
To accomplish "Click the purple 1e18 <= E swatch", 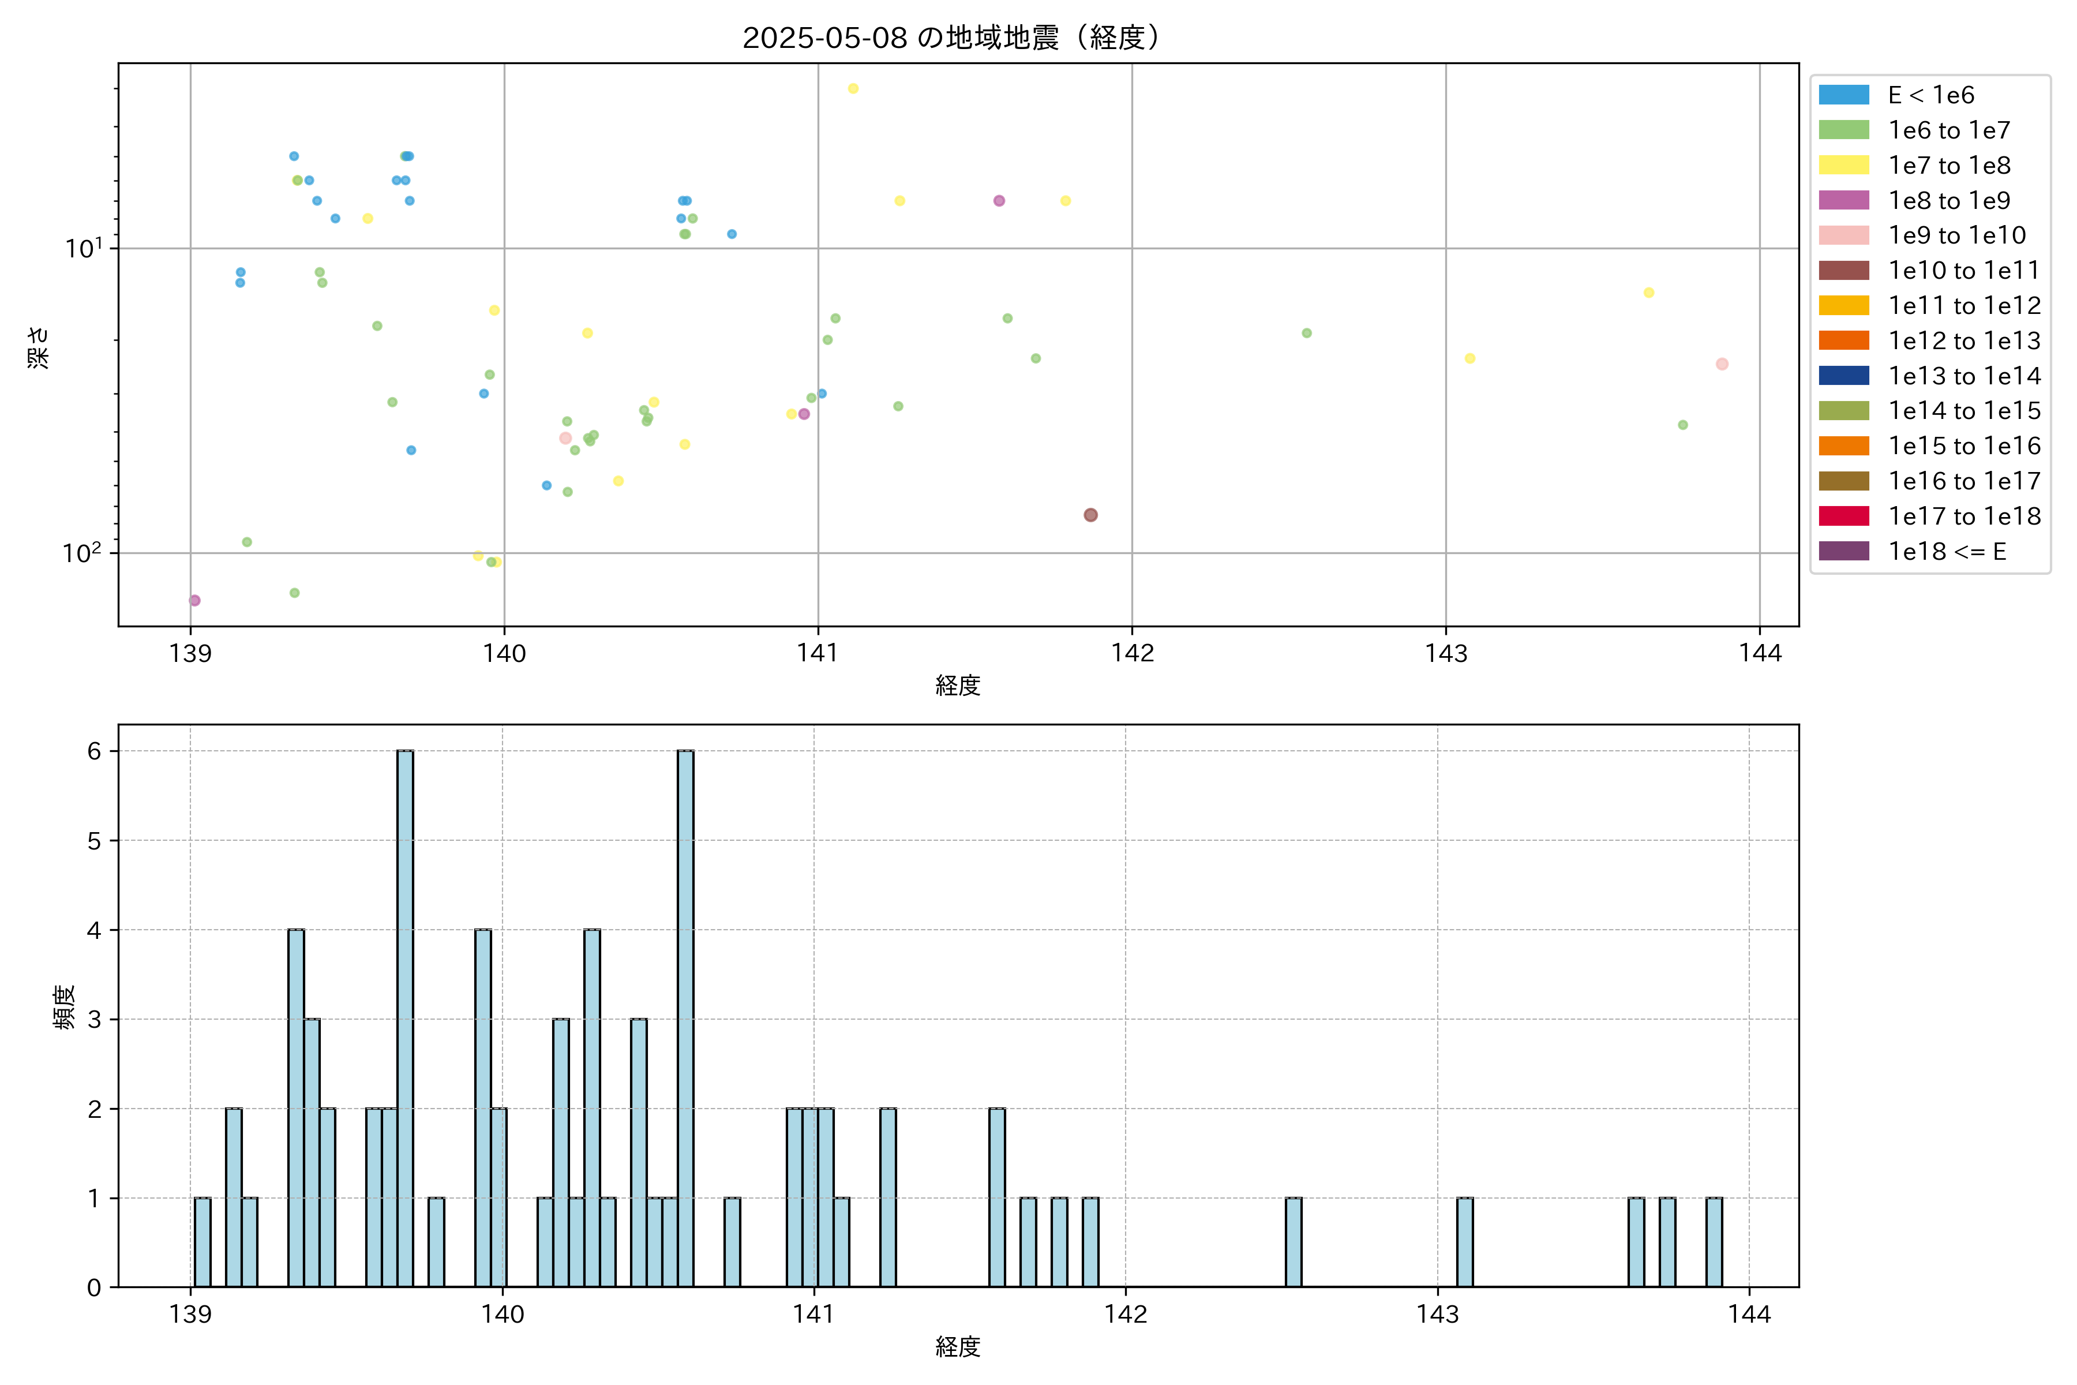I will point(1843,551).
